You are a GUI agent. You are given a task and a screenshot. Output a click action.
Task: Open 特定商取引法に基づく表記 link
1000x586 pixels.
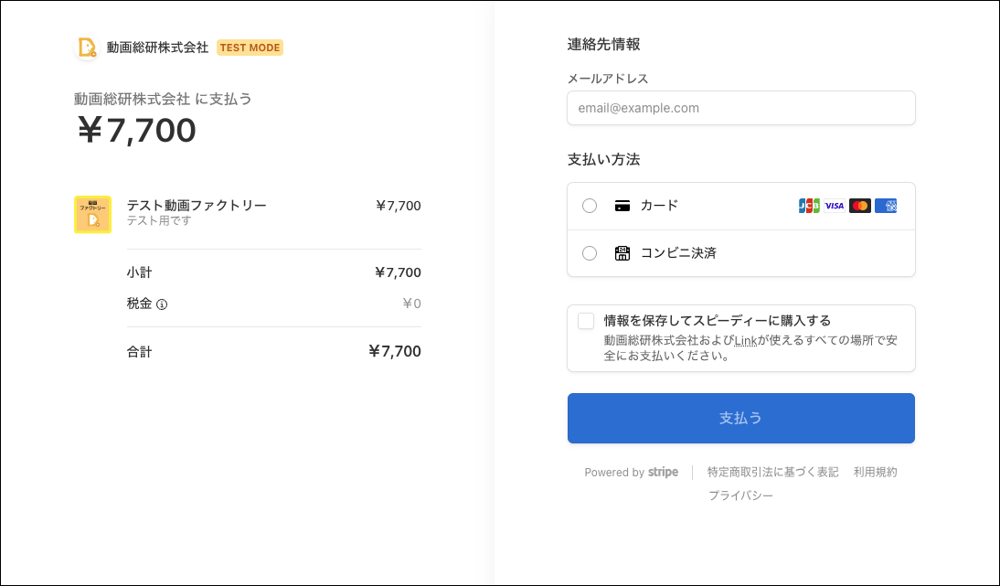(772, 473)
